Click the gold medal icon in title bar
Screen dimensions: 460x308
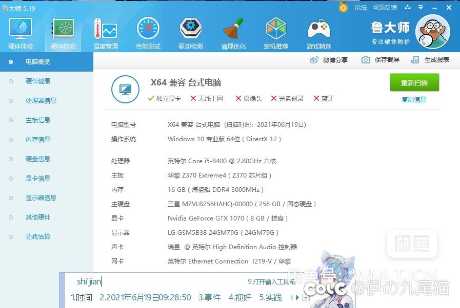tap(343, 7)
